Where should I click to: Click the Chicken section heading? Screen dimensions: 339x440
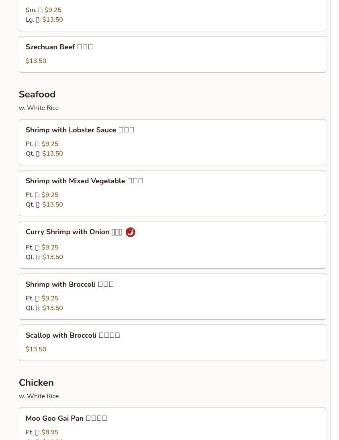click(x=36, y=383)
